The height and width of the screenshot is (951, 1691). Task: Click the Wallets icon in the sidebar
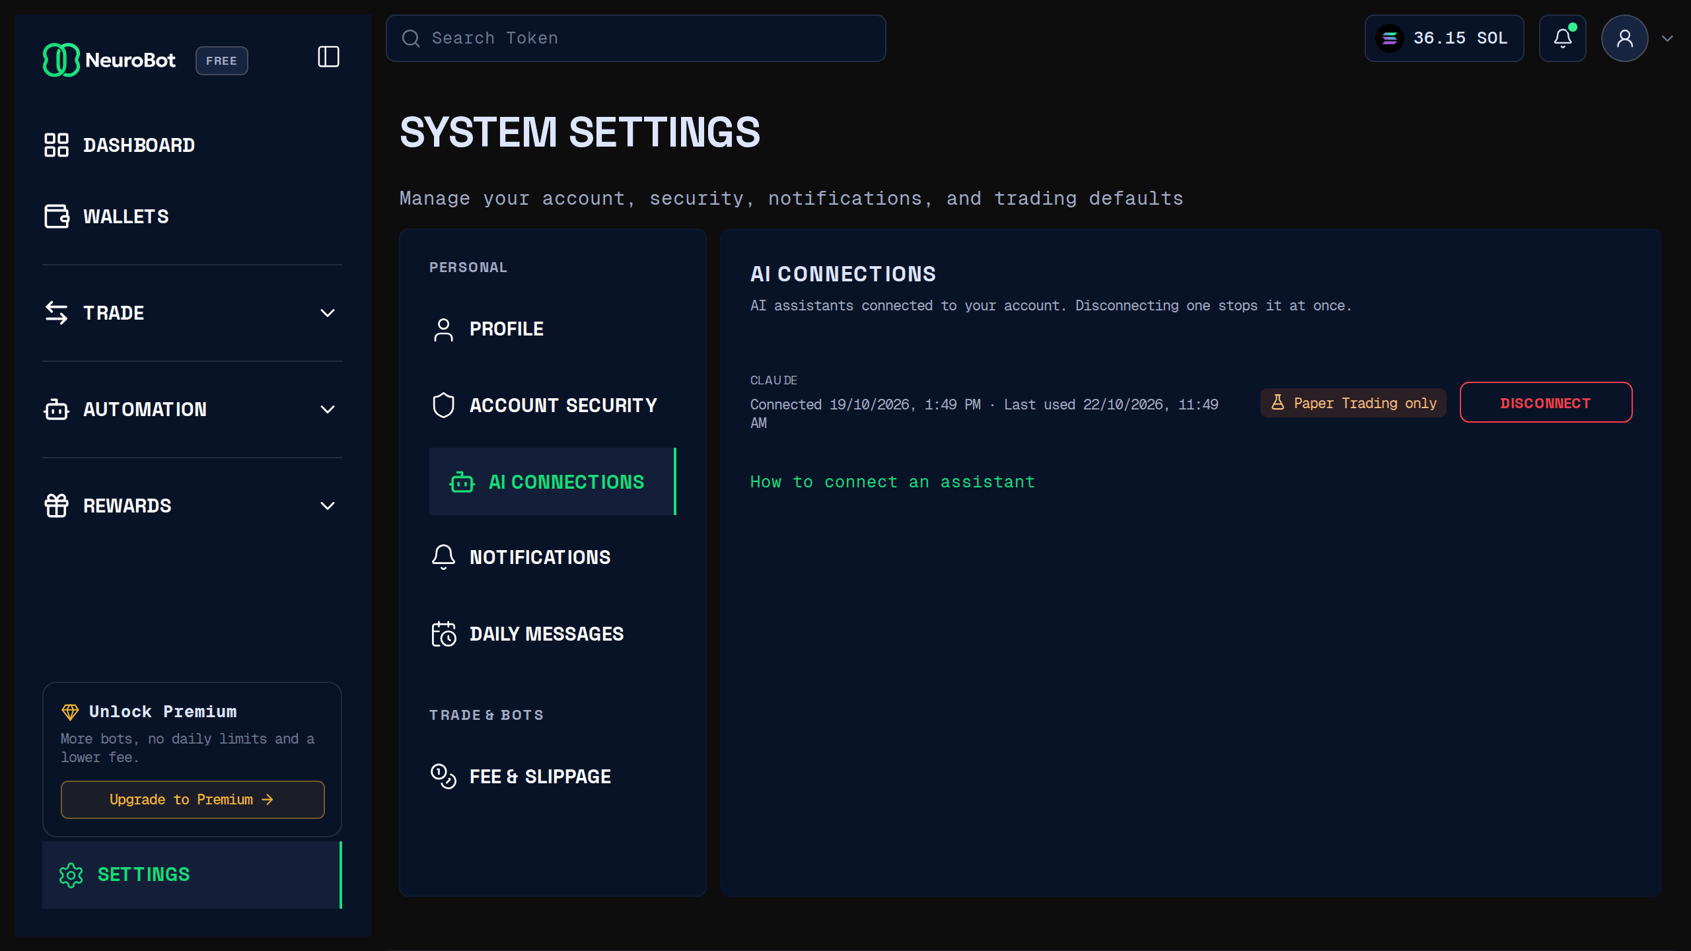[56, 217]
